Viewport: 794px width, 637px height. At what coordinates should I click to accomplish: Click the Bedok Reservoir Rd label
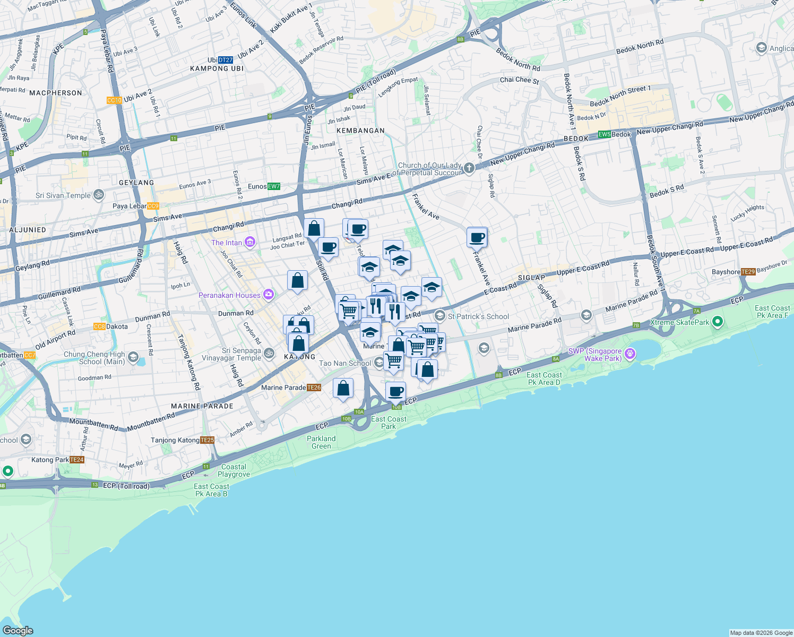tap(321, 50)
